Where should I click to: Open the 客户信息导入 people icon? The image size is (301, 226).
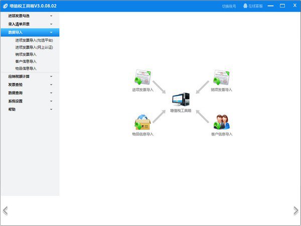(222, 123)
